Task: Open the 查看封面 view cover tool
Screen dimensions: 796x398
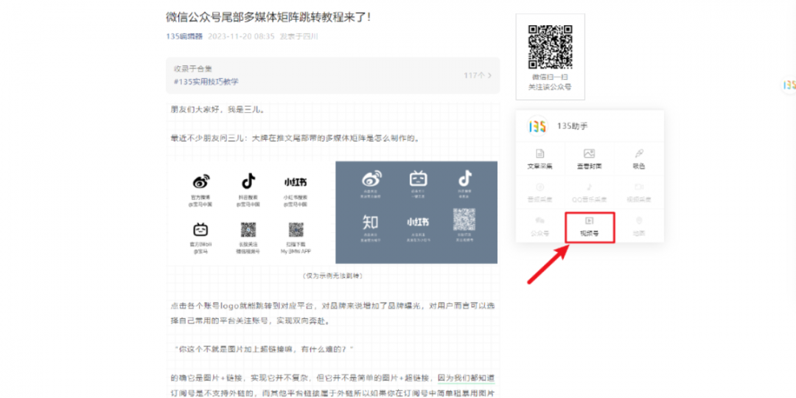Action: click(589, 159)
